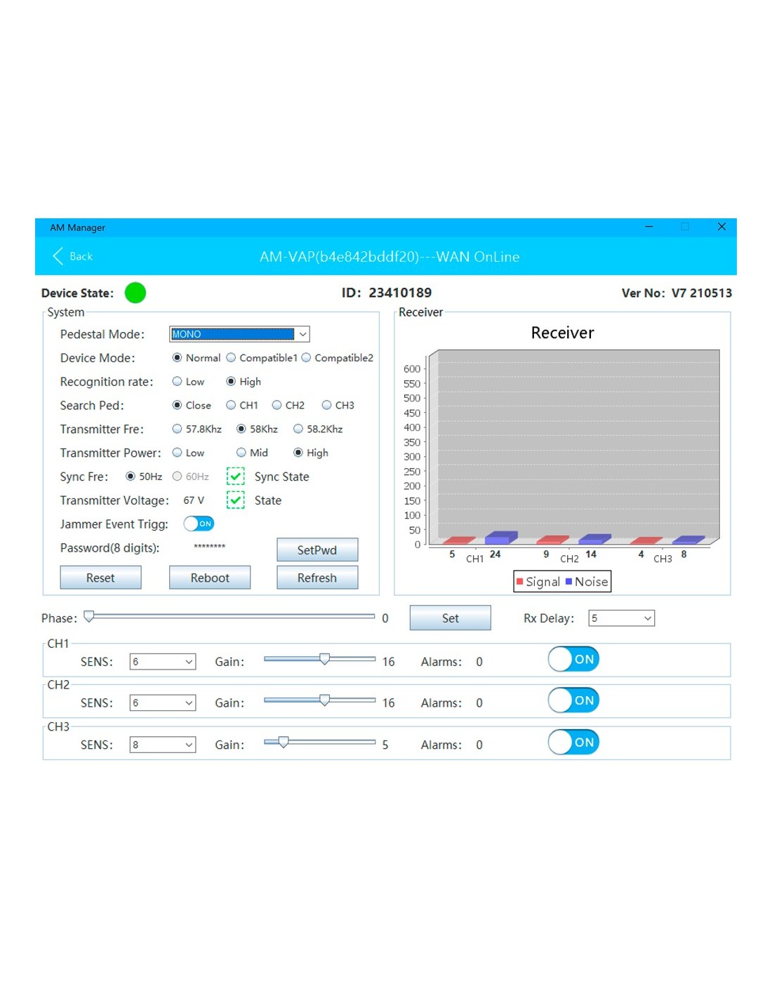
Task: Turn off the Jammer Event Trigg switch
Action: [x=199, y=524]
